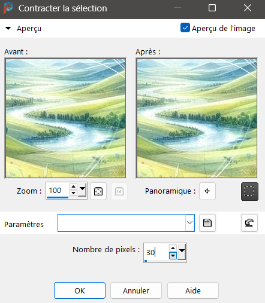Image resolution: width=265 pixels, height=303 pixels.
Task: Click the zoom to 100% icon
Action: coord(119,191)
